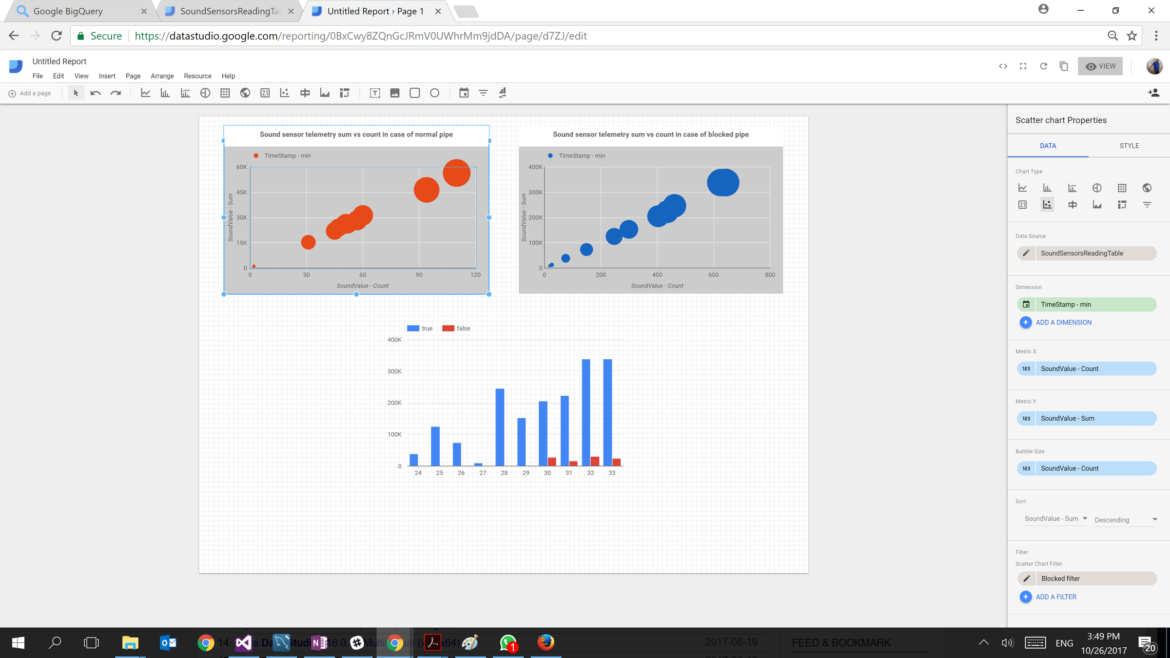Switch to the STYLE tab
The height and width of the screenshot is (658, 1170).
point(1129,146)
